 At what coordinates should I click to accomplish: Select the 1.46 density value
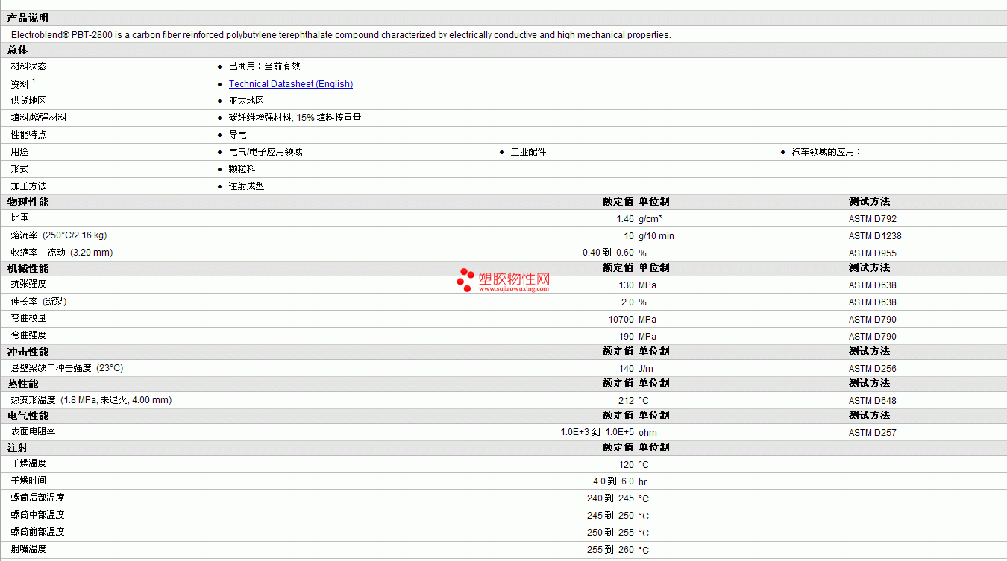625,219
